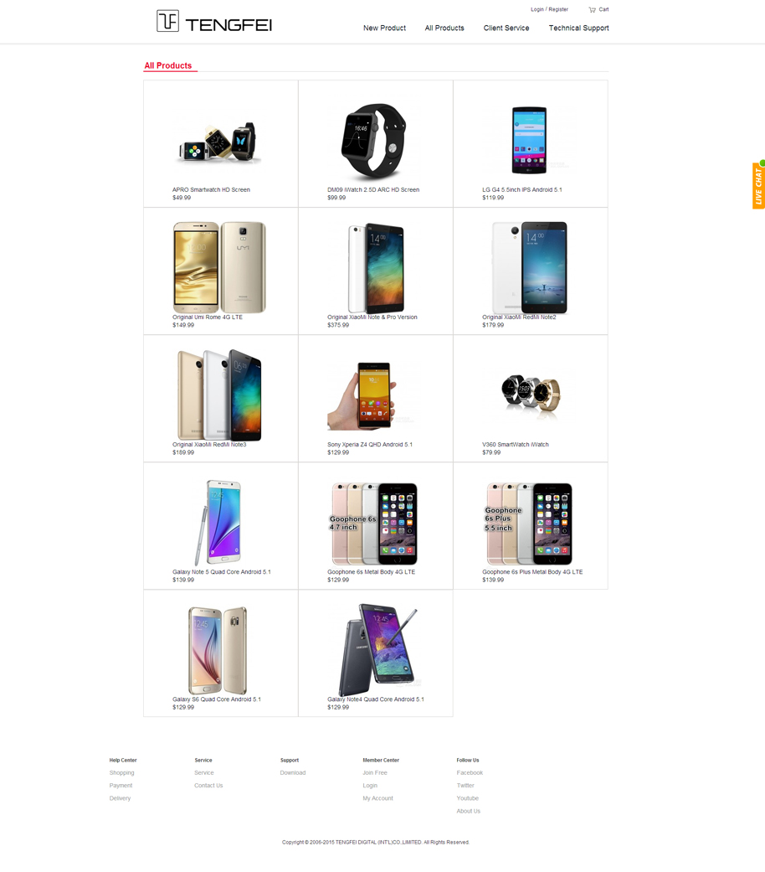Click the Login / Register link

[x=549, y=9]
